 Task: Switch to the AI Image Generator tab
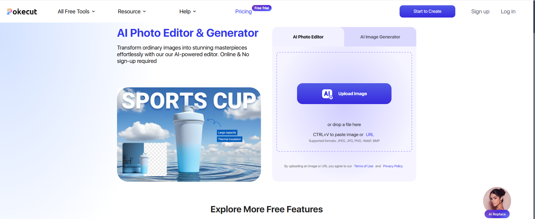(380, 37)
